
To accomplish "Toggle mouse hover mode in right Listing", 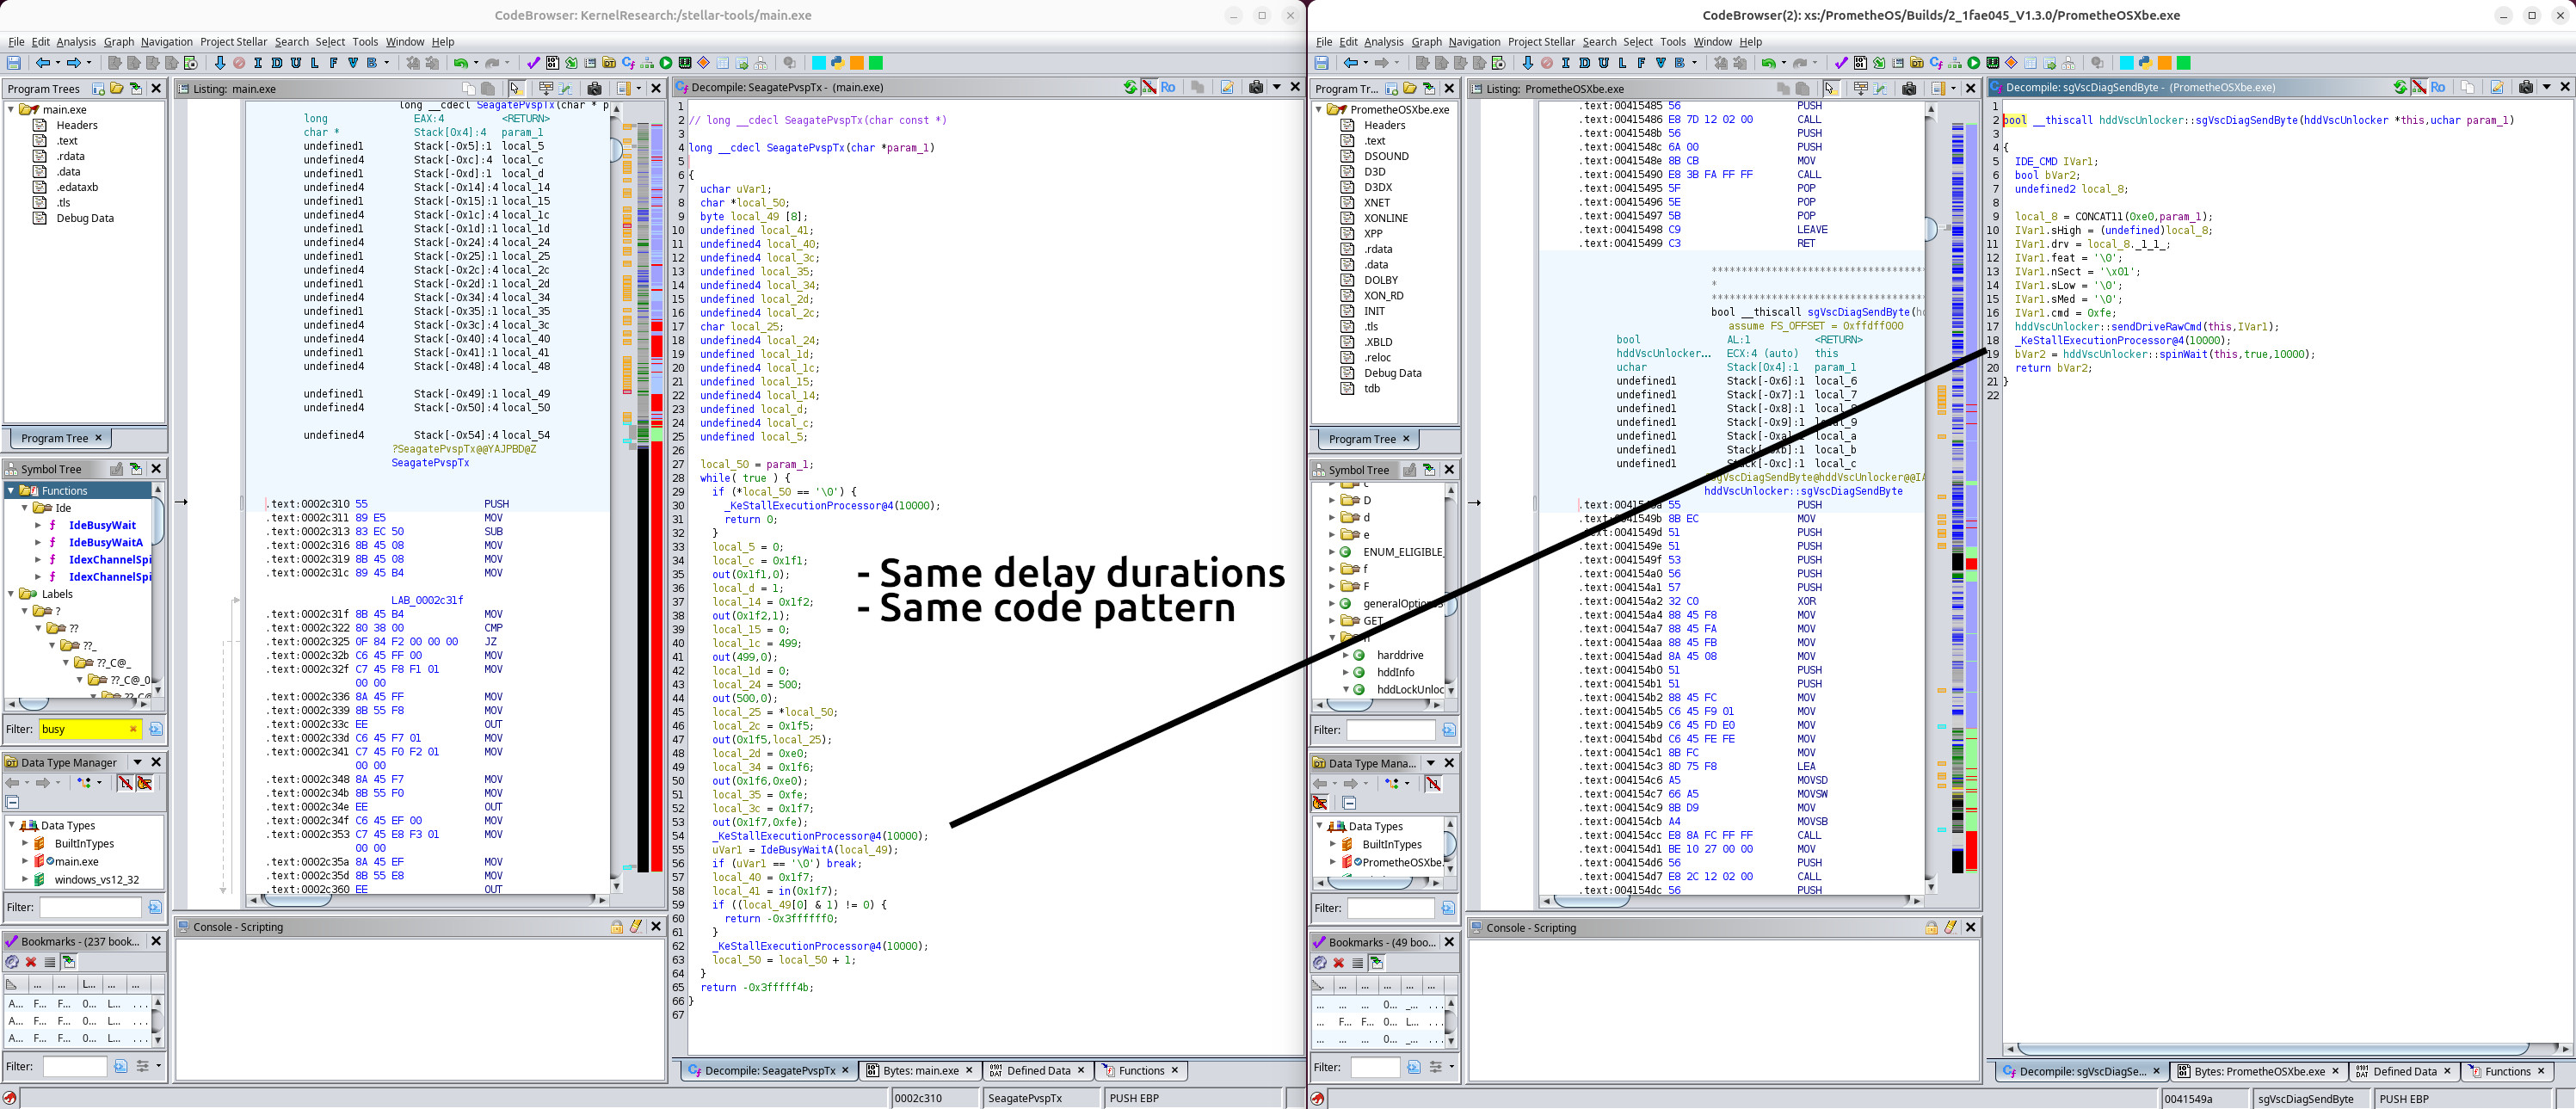I will click(1830, 88).
